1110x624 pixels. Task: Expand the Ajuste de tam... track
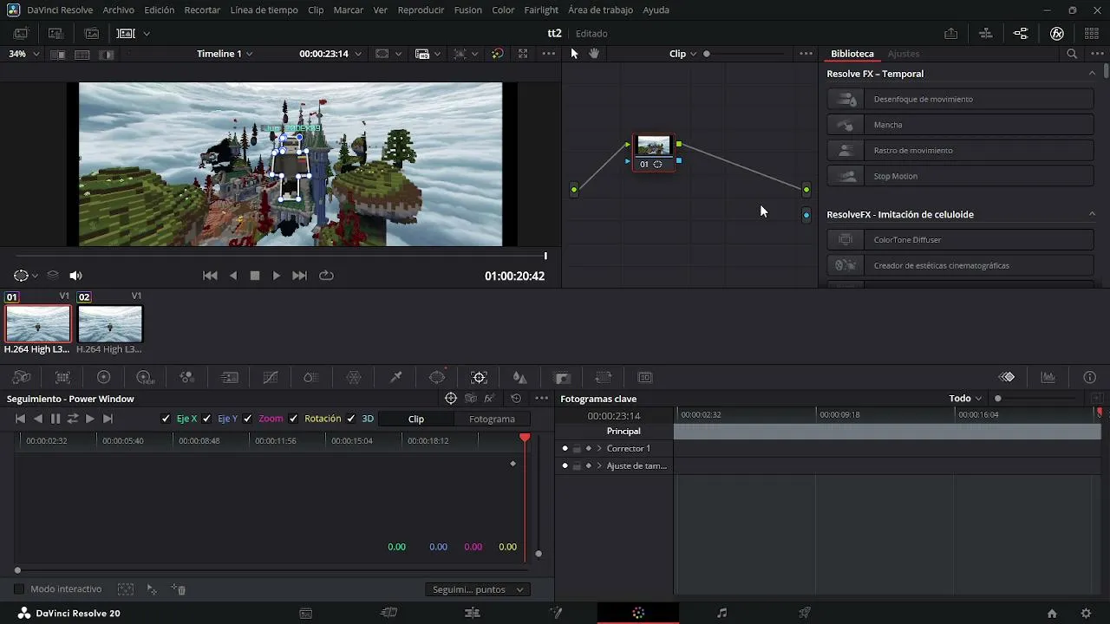(599, 466)
